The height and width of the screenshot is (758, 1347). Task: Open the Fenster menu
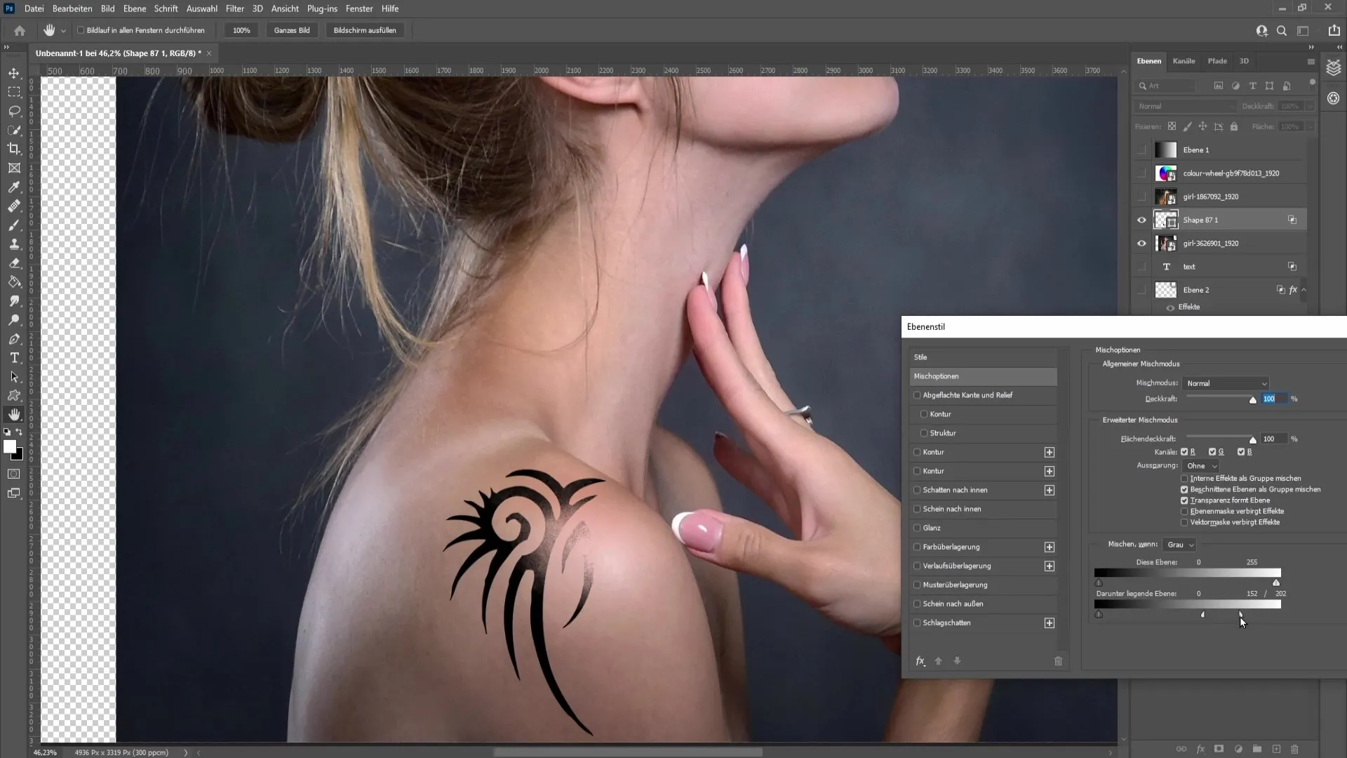coord(359,8)
